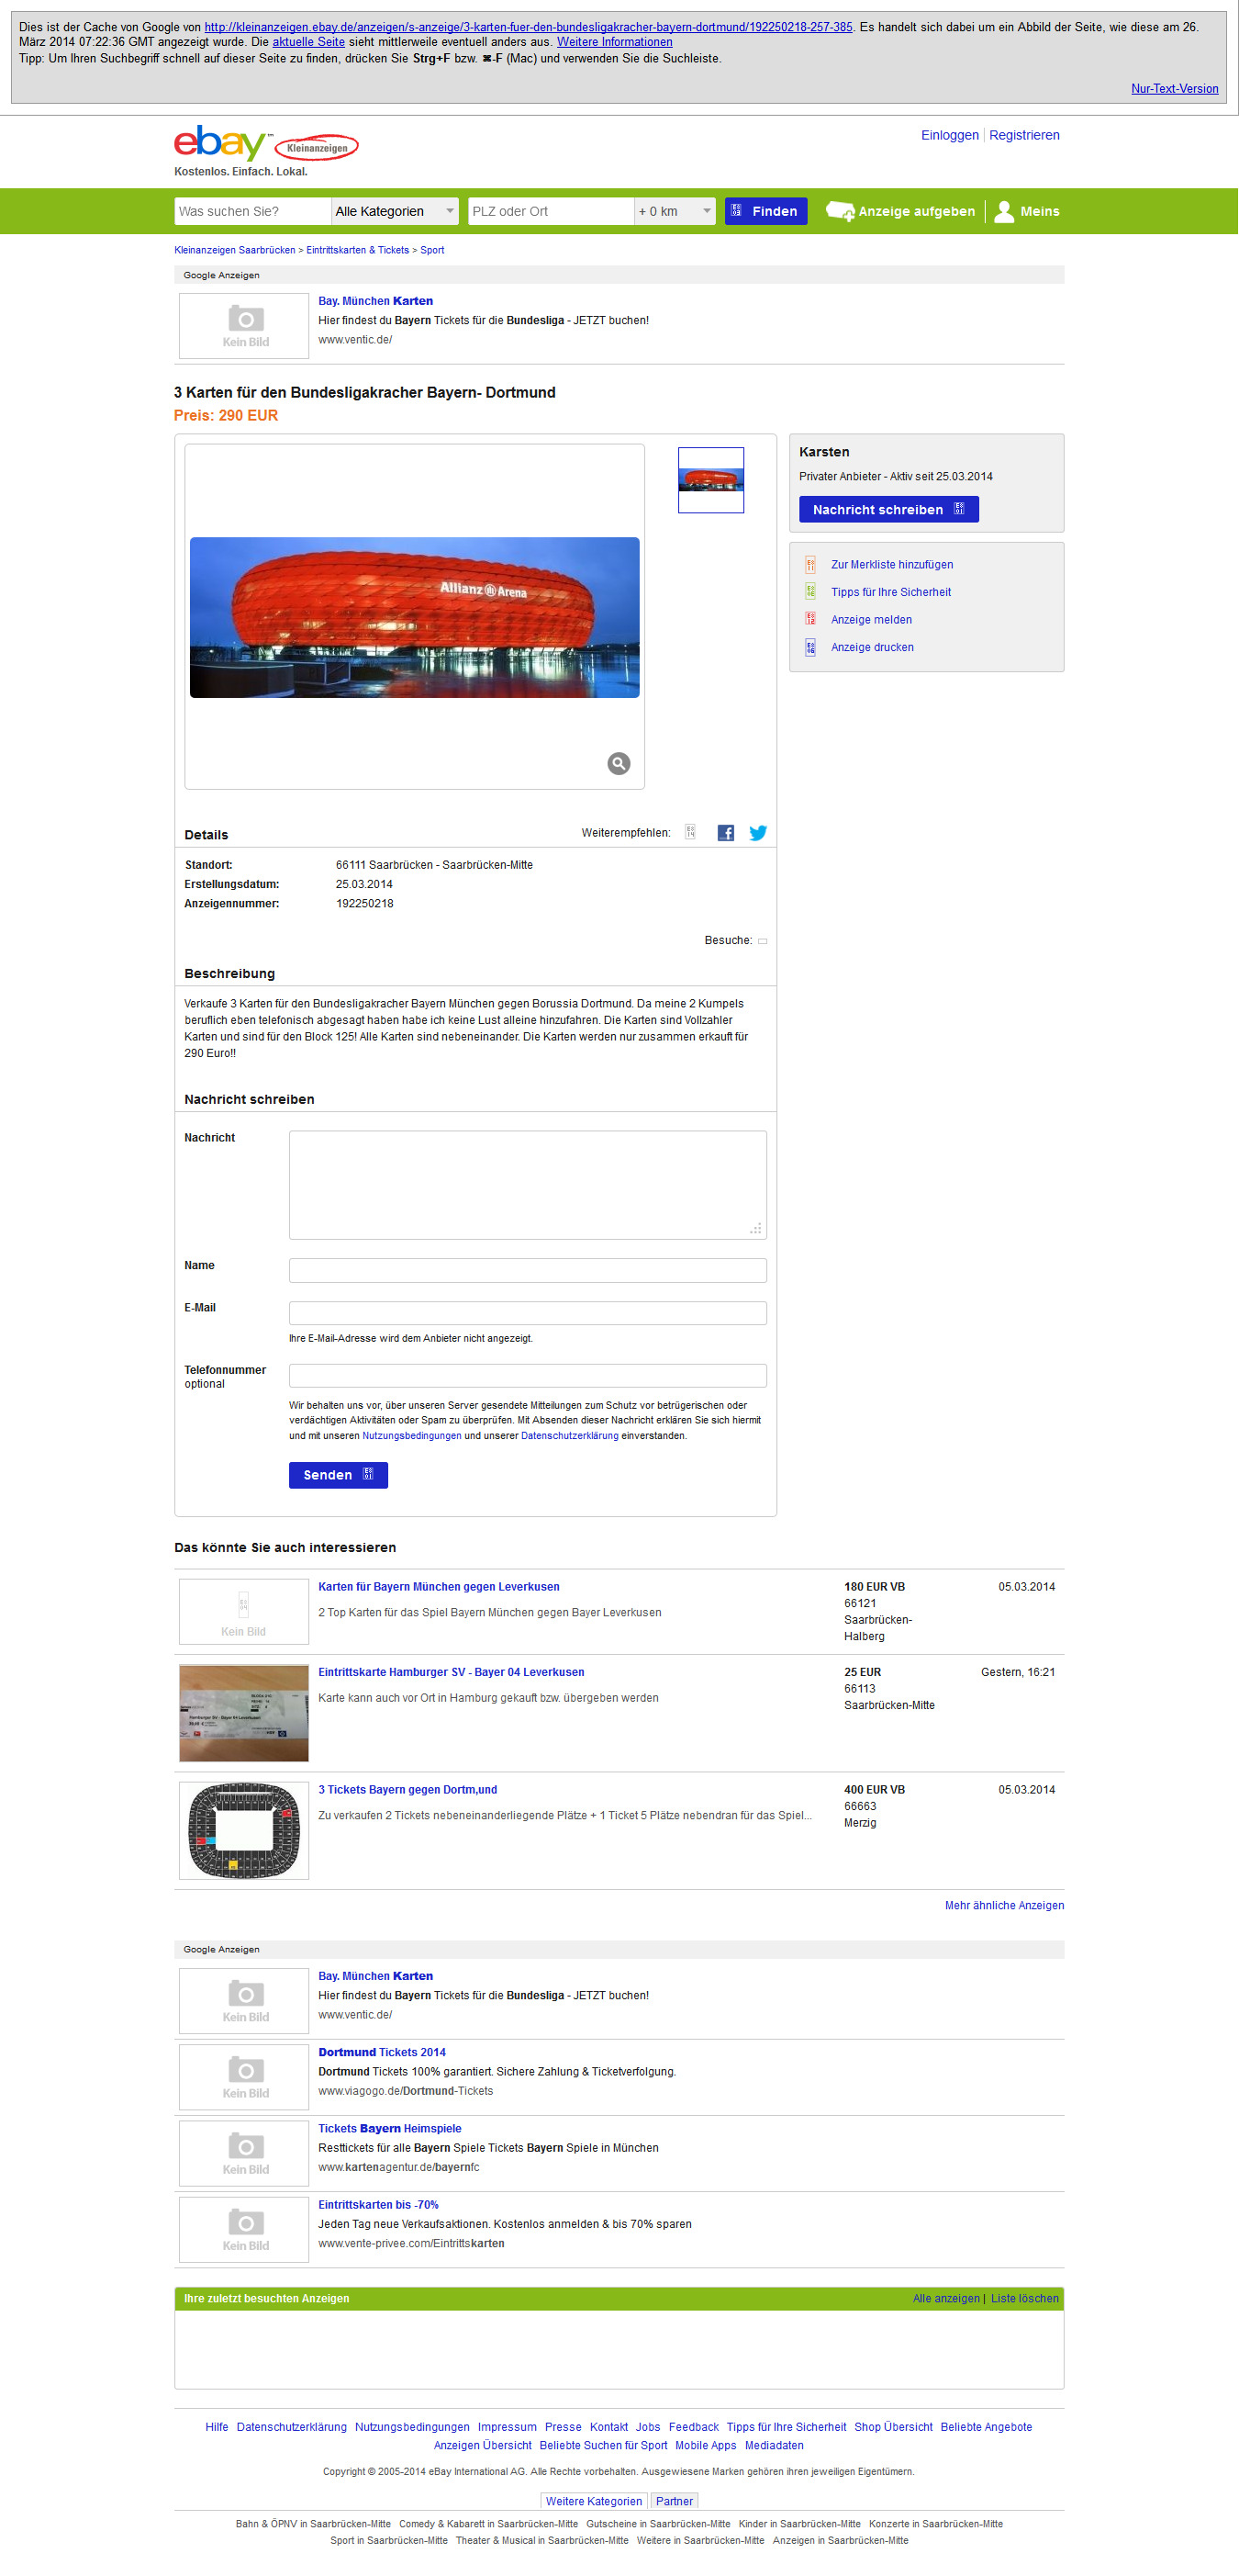The image size is (1239, 2576).
Task: Open the Sport breadcrumb link
Action: point(431,250)
